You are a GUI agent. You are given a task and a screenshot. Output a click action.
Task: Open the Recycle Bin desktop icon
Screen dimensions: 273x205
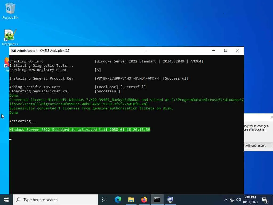10,11
